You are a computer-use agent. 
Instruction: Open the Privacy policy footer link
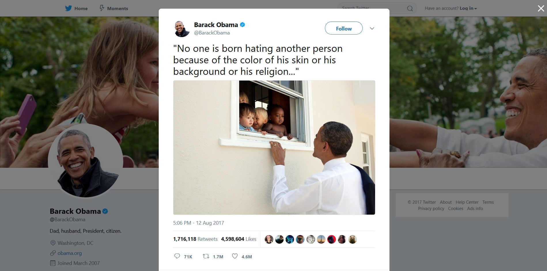(431, 209)
